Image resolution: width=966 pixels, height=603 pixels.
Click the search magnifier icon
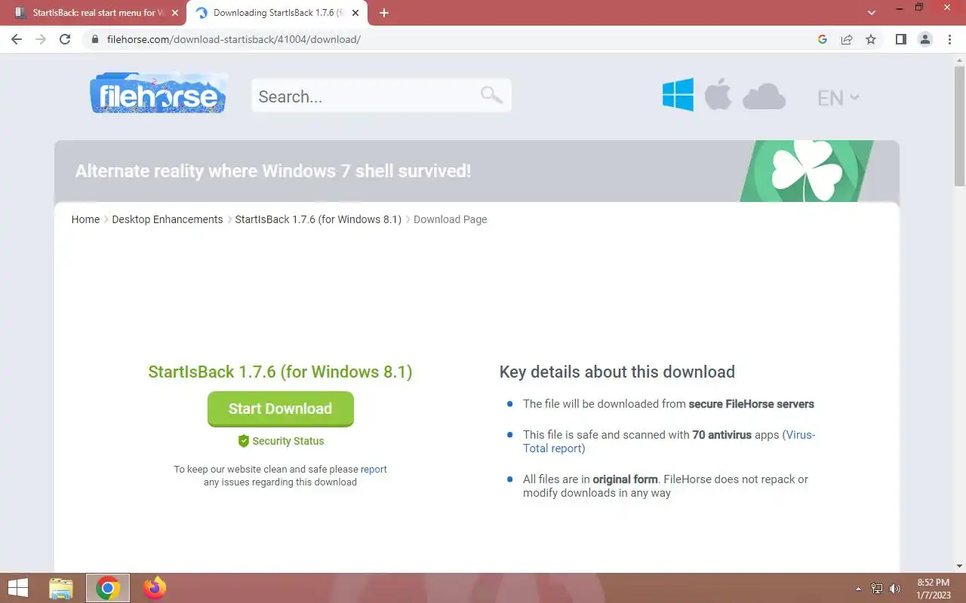pyautogui.click(x=491, y=95)
